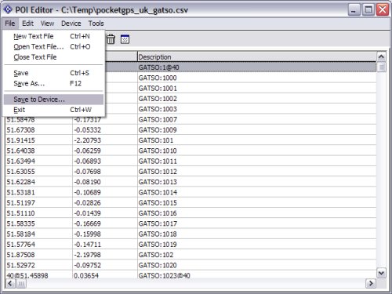
Task: Select the GATSO:102 description cell
Action: point(257,255)
